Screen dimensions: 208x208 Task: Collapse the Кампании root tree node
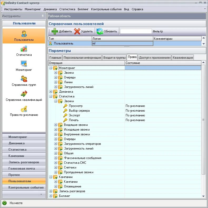click(x=51, y=177)
